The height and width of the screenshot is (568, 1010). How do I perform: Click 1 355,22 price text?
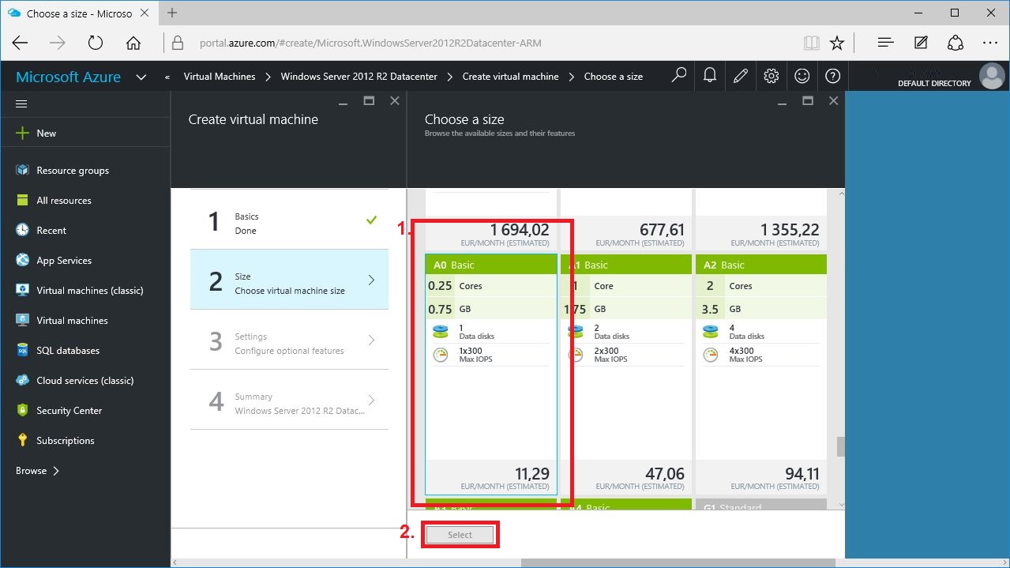click(790, 230)
